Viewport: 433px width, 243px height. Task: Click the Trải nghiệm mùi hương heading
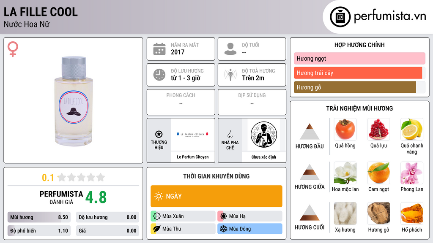tap(359, 108)
